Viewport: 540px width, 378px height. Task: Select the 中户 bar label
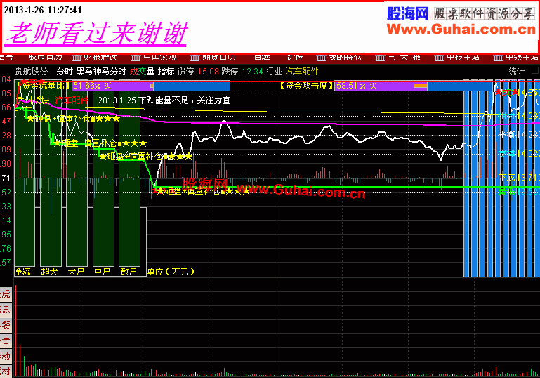[x=103, y=271]
